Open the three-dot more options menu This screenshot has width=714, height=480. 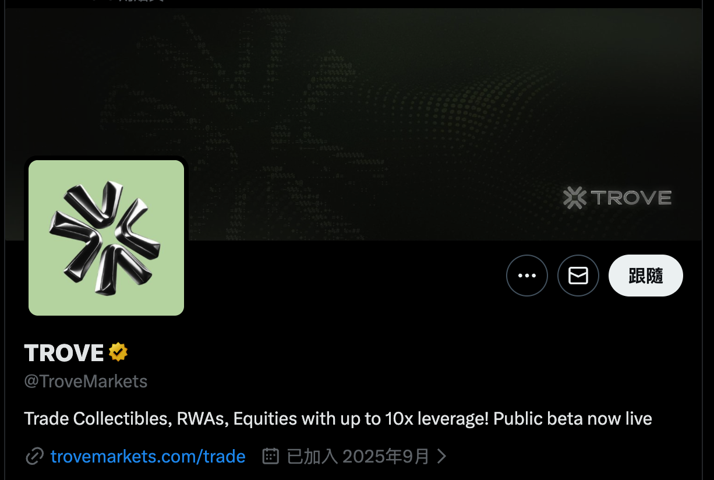pyautogui.click(x=527, y=276)
